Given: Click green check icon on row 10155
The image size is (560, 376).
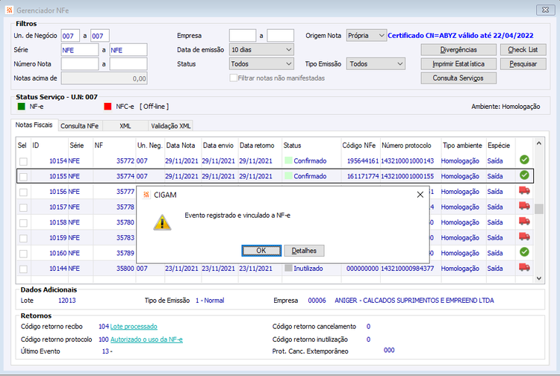Looking at the screenshot, I should point(524,175).
